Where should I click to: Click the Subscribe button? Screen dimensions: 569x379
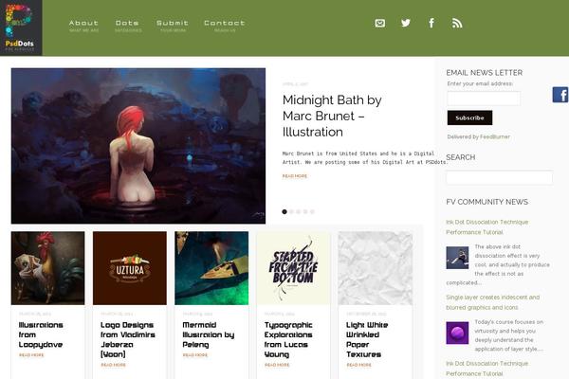[x=469, y=117]
